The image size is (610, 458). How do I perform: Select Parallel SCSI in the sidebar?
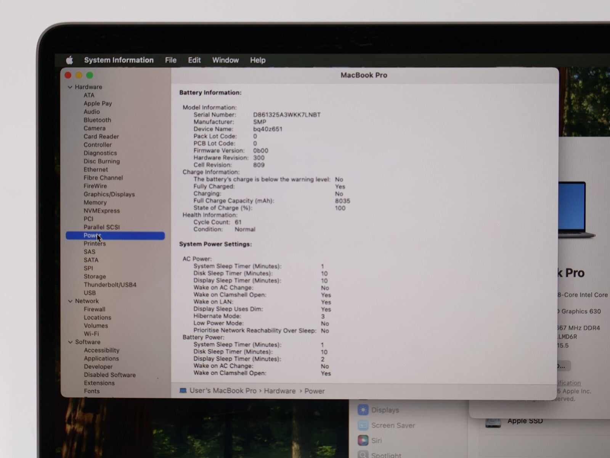point(101,227)
